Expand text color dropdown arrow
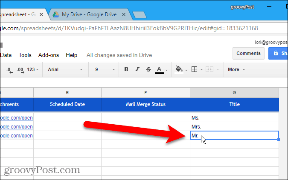Screen dimensions: 288x180 pos(166,70)
